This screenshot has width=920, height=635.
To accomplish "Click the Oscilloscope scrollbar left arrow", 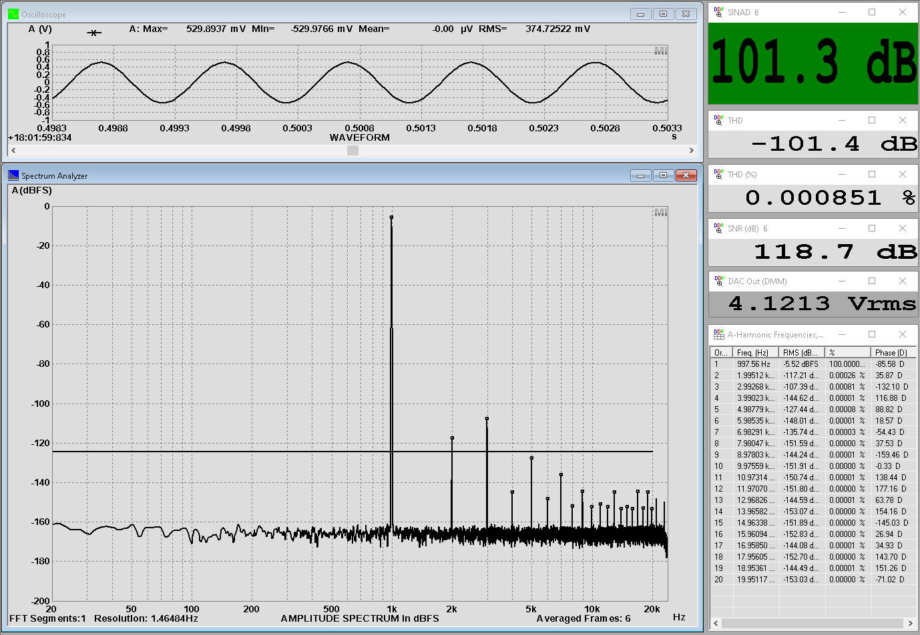I will click(x=13, y=151).
